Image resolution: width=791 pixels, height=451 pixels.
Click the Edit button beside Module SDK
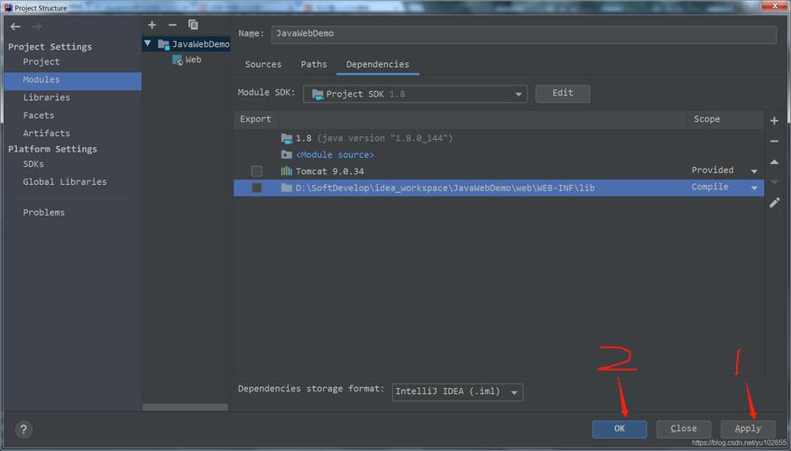pos(563,93)
